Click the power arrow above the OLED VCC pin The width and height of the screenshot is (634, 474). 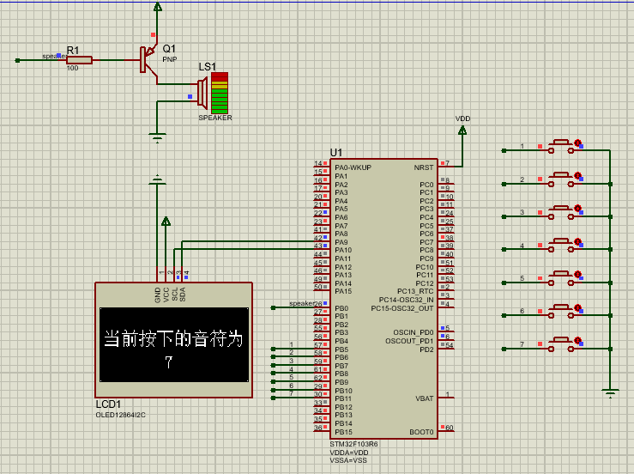pos(166,222)
